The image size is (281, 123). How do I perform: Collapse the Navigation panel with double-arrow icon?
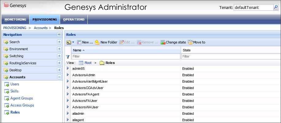click(x=59, y=35)
